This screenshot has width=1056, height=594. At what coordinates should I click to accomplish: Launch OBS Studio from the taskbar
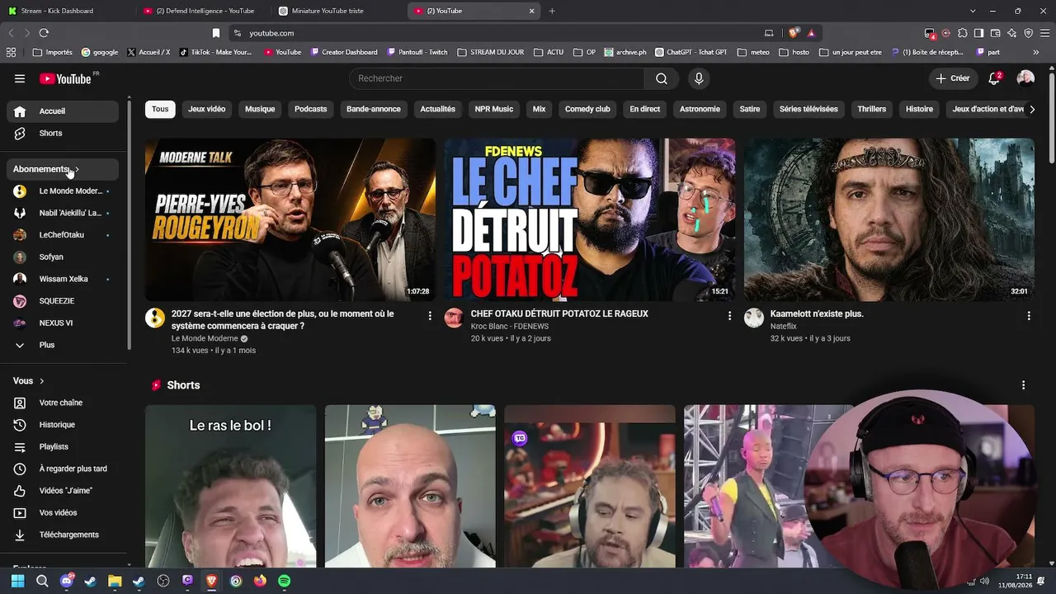[x=163, y=581]
